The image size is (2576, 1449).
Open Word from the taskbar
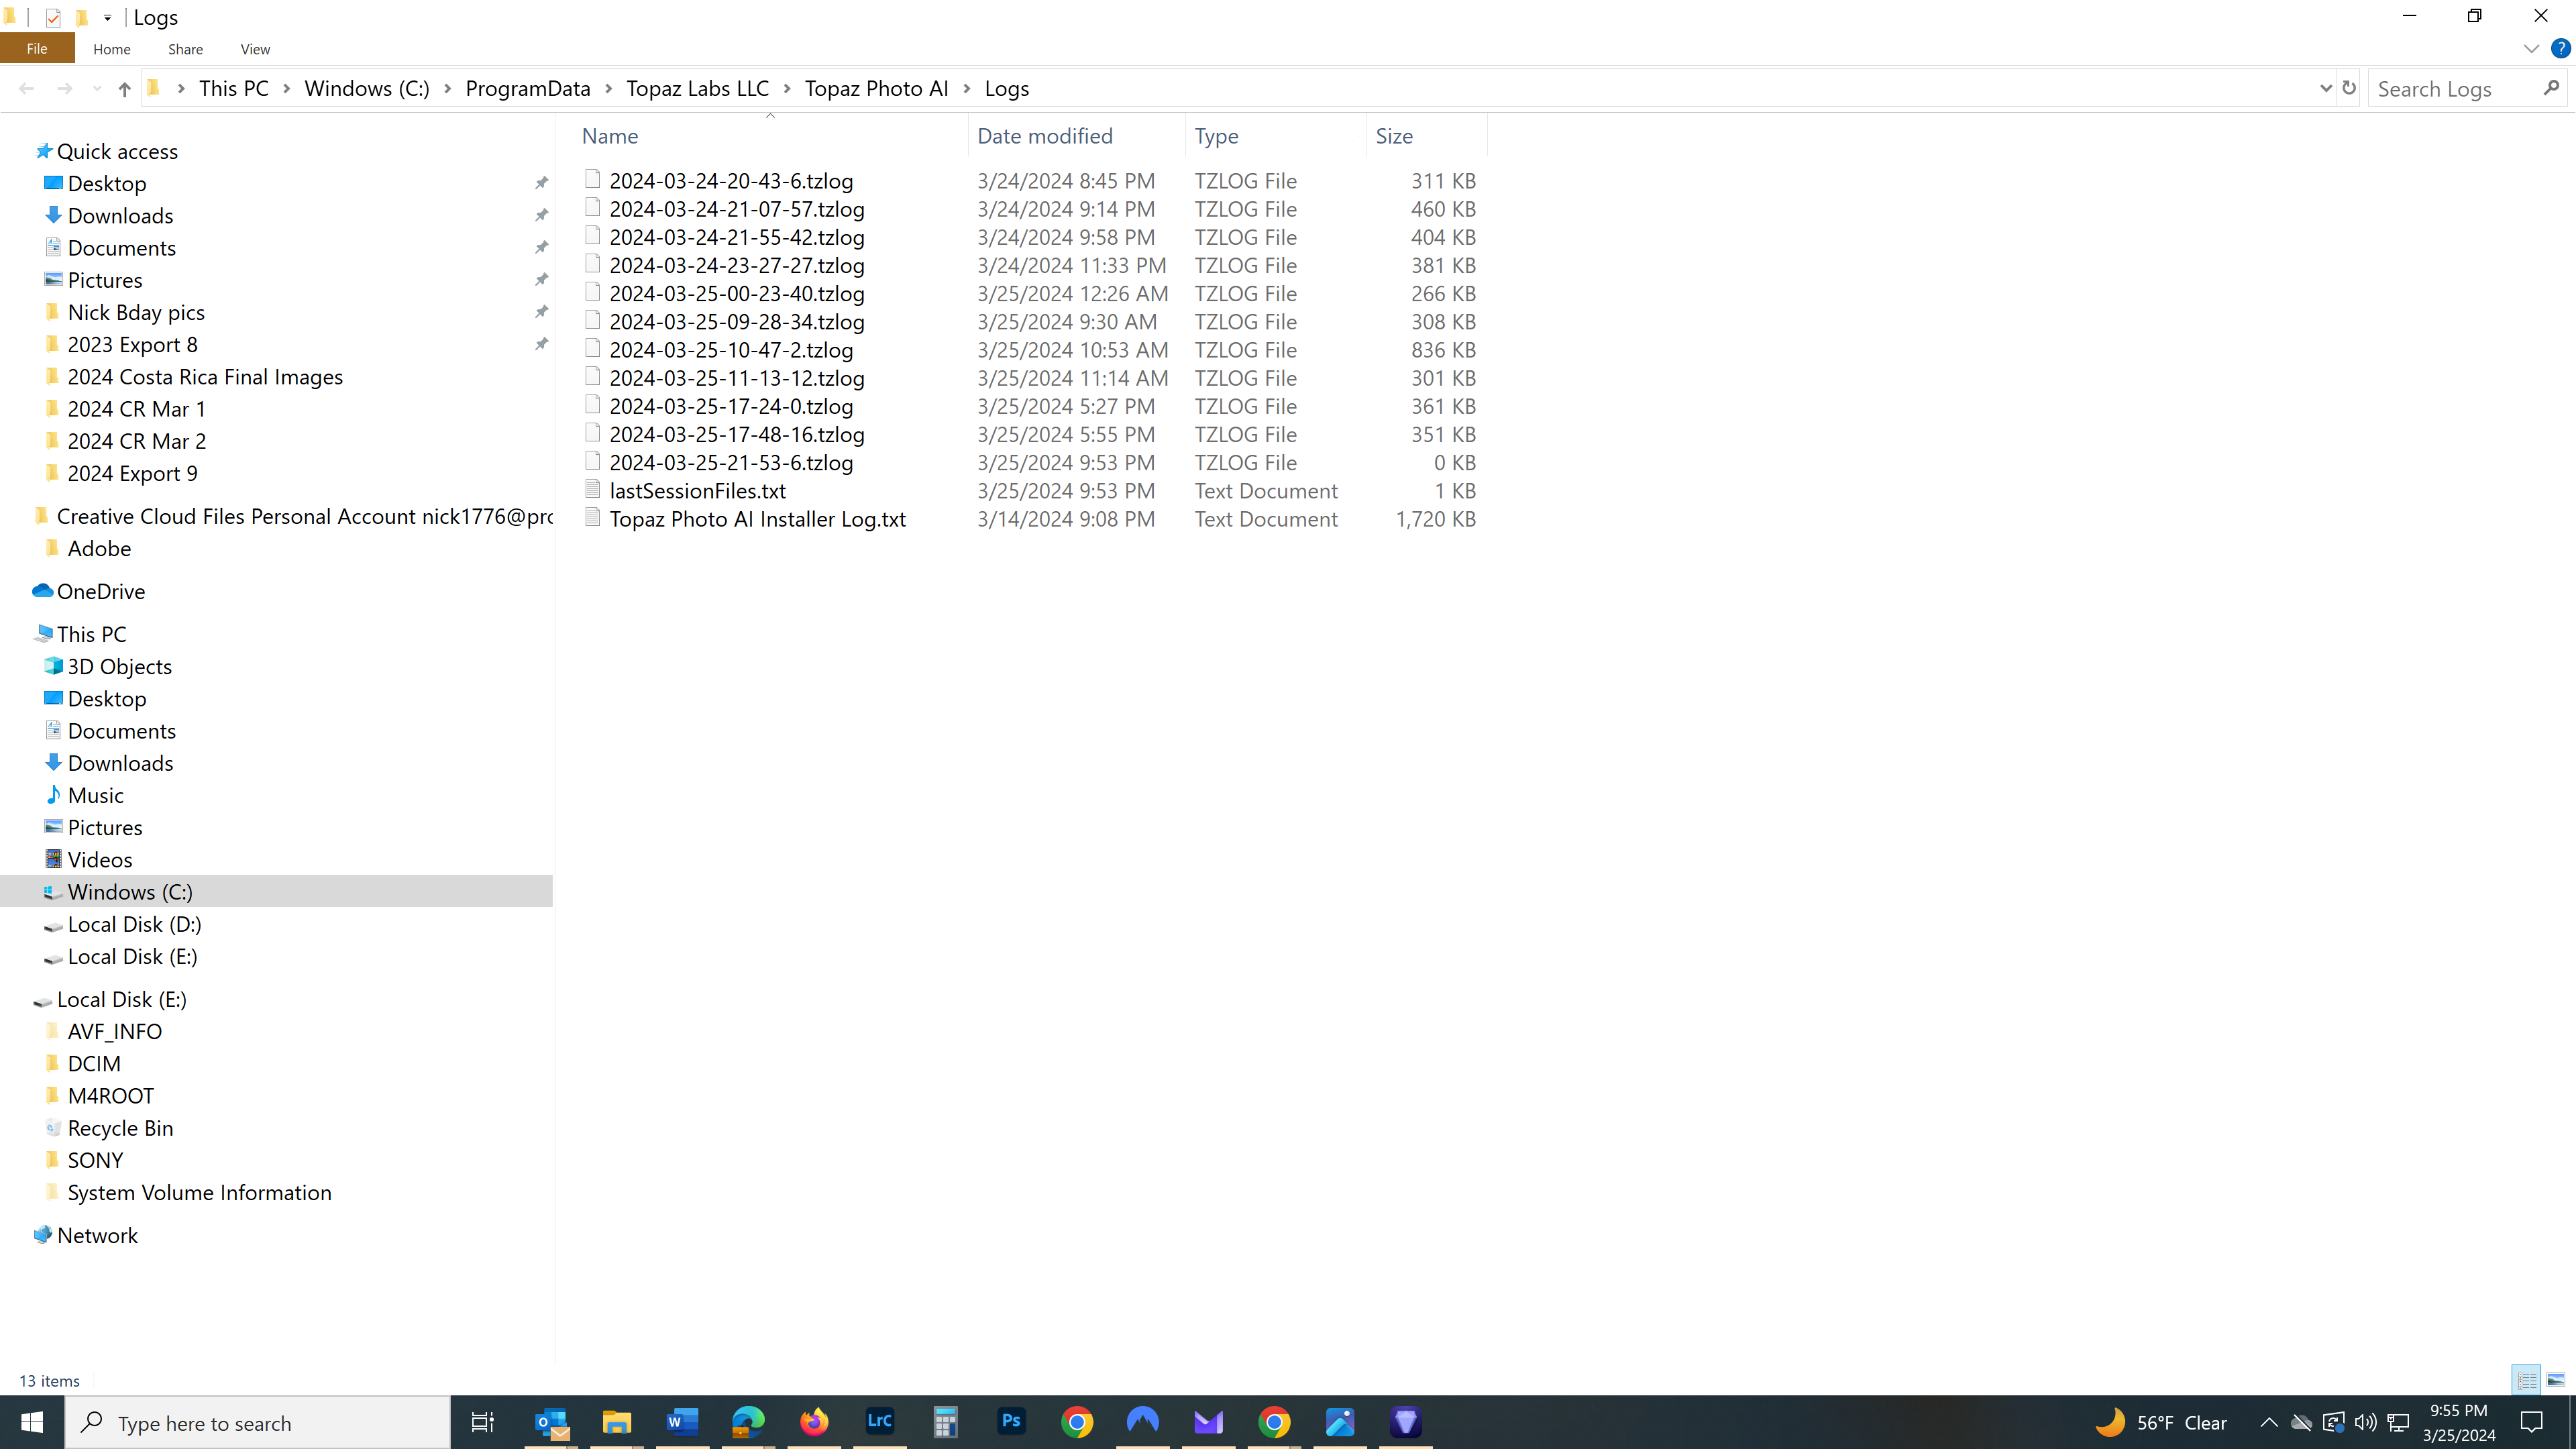point(682,1421)
